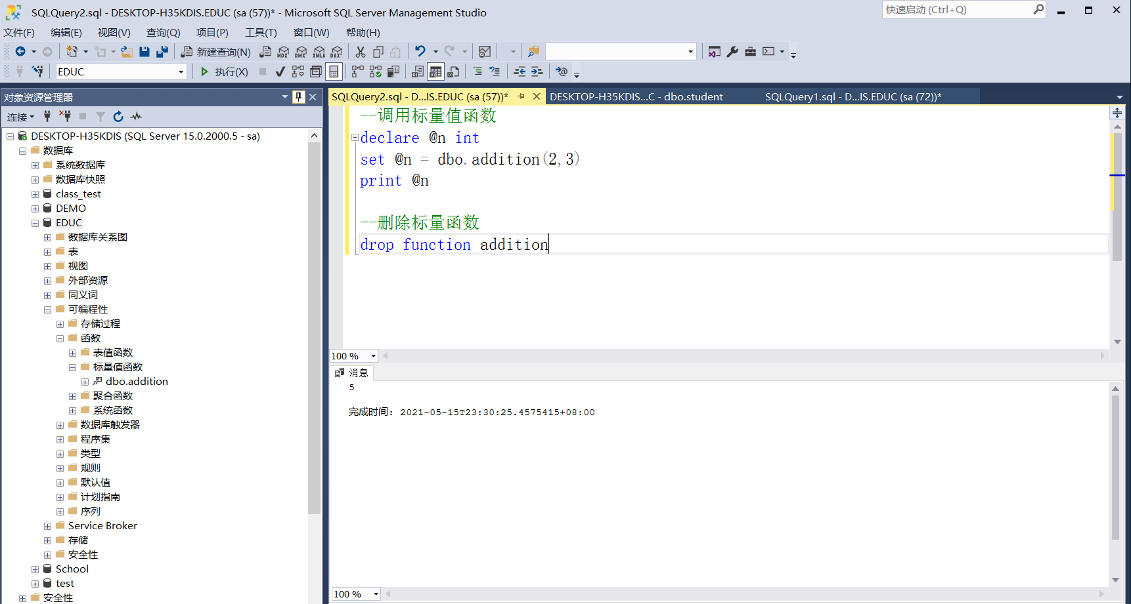Screen dimensions: 1131x604
Task: Cut selection with the scissors icon
Action: pyautogui.click(x=361, y=52)
